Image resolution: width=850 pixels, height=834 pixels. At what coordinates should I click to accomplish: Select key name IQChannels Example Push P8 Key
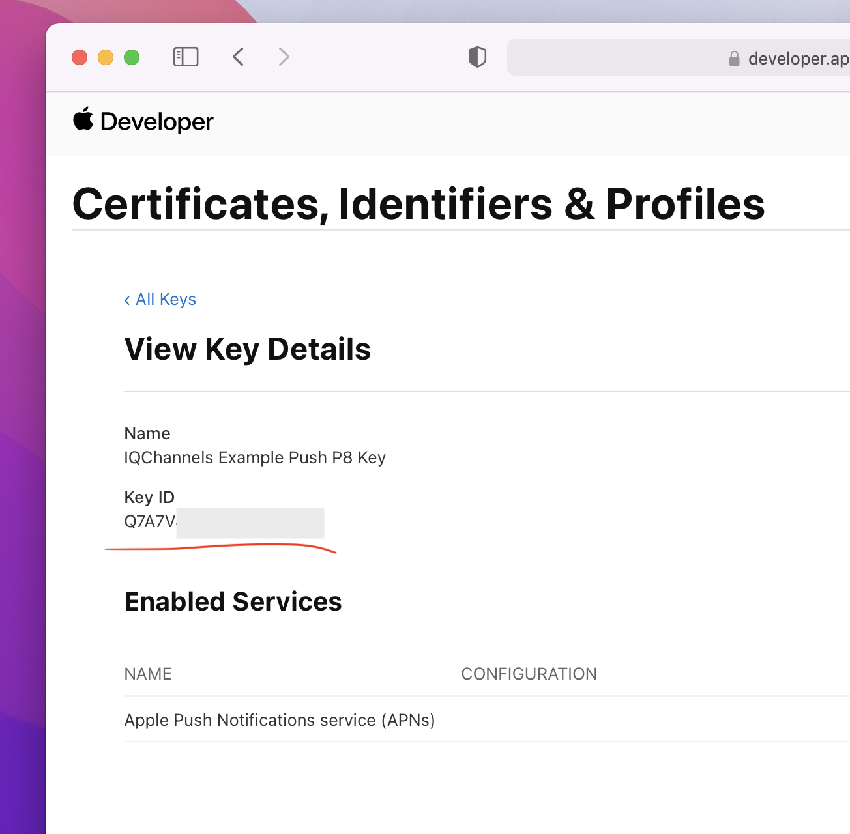pos(255,457)
